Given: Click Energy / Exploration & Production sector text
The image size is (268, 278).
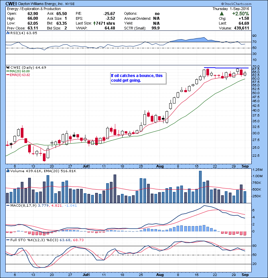Looking at the screenshot, I should pyautogui.click(x=34, y=9).
